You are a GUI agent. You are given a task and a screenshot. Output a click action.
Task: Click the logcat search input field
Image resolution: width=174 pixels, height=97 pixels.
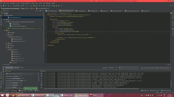pos(129,68)
